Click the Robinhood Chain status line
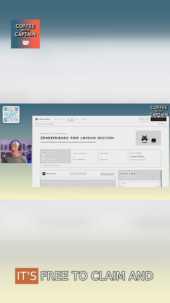This screenshot has height=303, width=170. click(x=53, y=133)
